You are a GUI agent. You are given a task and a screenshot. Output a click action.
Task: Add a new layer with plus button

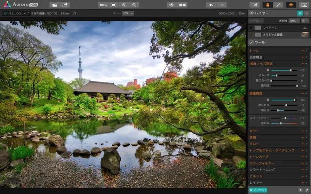point(299,13)
